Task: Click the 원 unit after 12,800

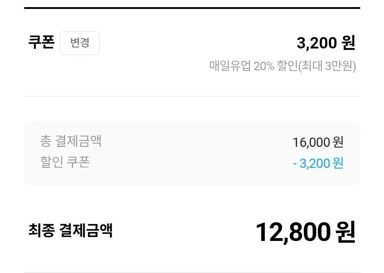Action: 346,232
